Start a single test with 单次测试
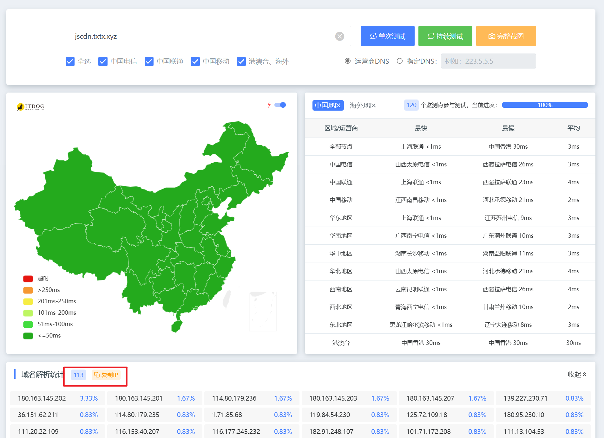The image size is (604, 438). pyautogui.click(x=387, y=36)
